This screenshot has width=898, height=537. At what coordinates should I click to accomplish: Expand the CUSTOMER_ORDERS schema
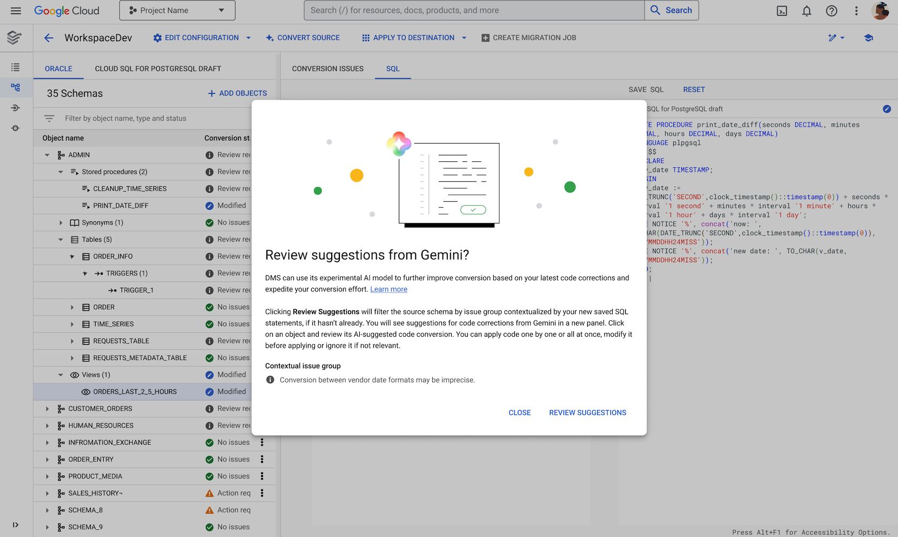tap(47, 409)
